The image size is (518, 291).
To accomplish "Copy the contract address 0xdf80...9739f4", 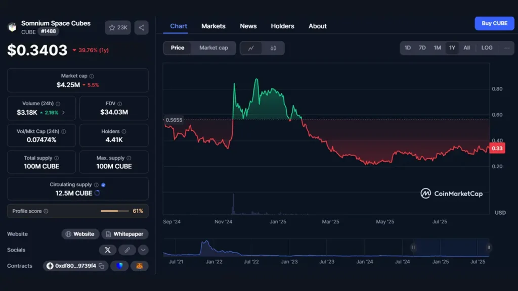I will [102, 266].
